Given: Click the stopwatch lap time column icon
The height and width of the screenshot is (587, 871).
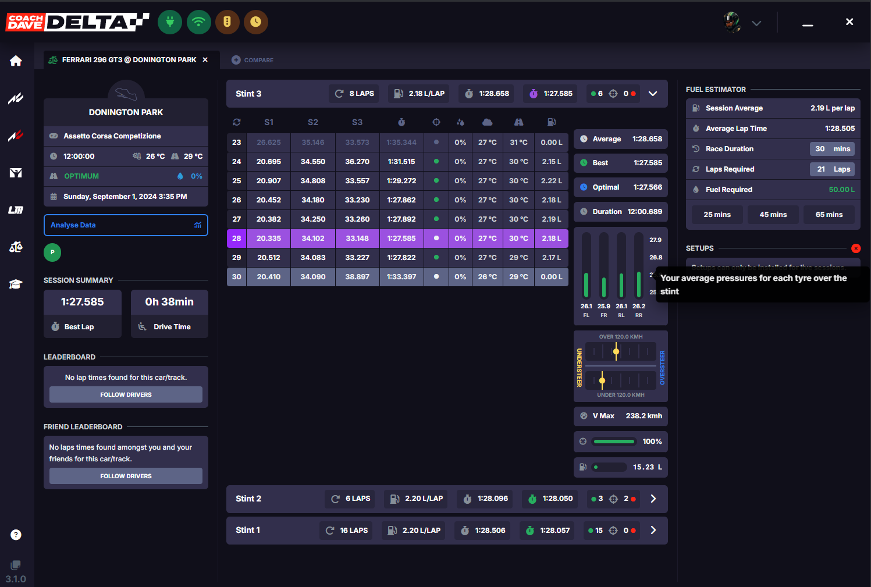Looking at the screenshot, I should point(401,122).
